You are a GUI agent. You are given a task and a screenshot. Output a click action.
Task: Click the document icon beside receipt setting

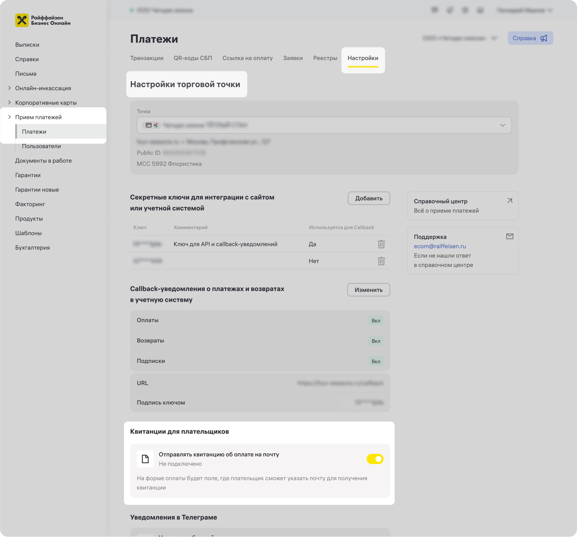coord(145,459)
